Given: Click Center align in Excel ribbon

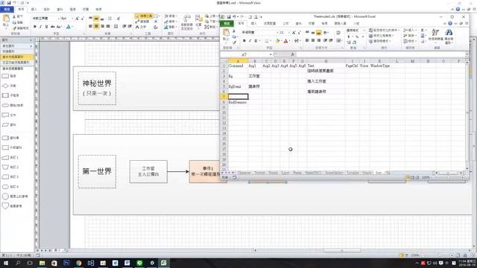Looking at the screenshot, I should (313, 40).
